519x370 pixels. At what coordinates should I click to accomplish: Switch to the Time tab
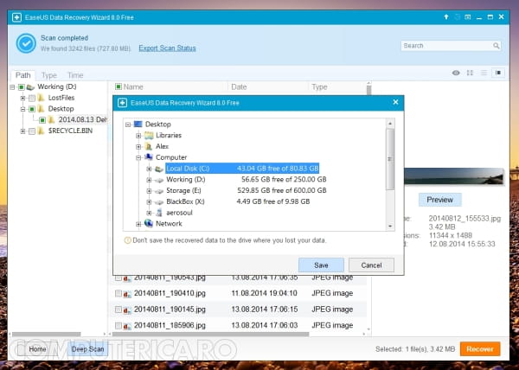coord(75,75)
